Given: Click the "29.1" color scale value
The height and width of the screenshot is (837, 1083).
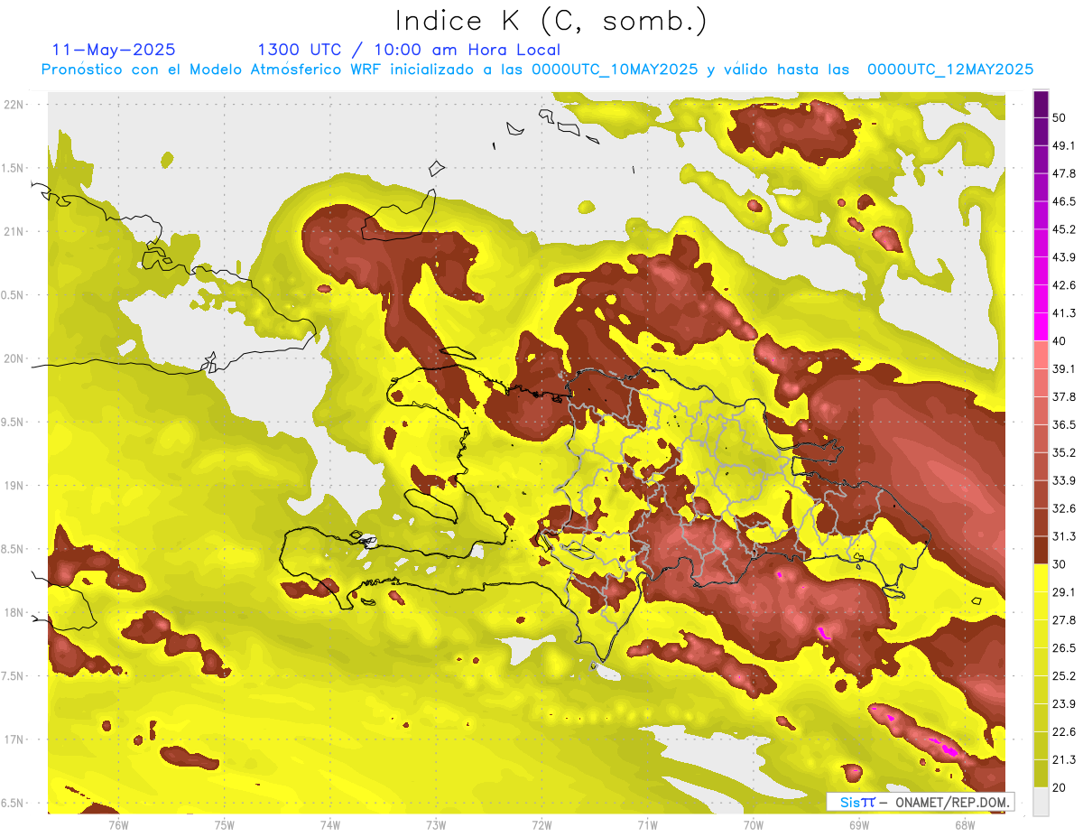Looking at the screenshot, I should click(x=1064, y=592).
